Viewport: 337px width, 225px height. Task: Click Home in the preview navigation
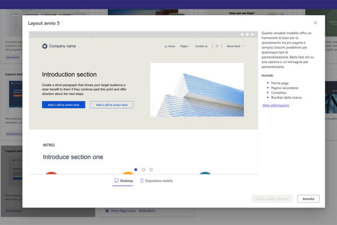170,46
